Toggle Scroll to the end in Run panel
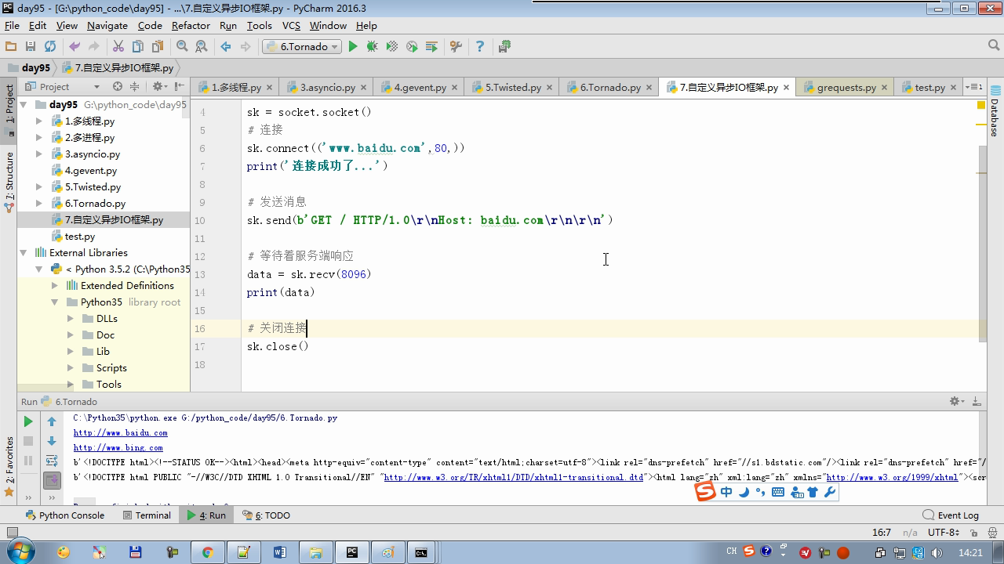 (52, 479)
